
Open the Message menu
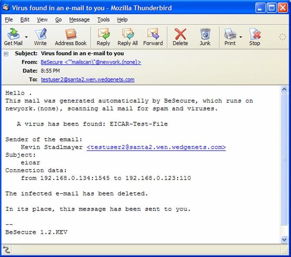point(80,20)
